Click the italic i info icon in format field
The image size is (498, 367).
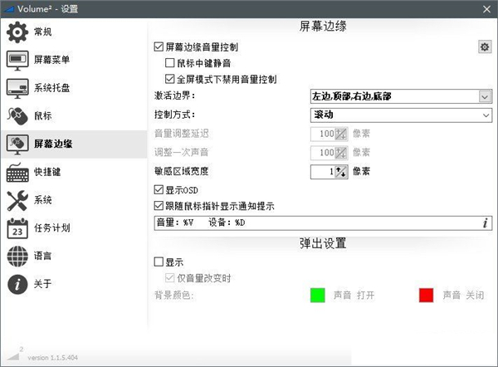click(485, 223)
